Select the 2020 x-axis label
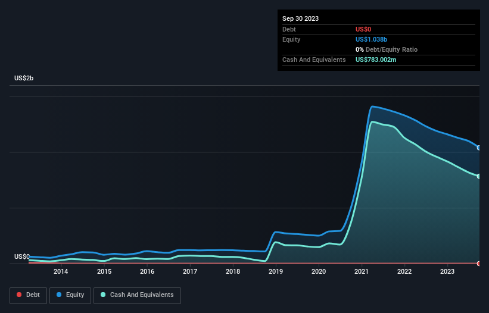Image resolution: width=489 pixels, height=313 pixels. pos(319,271)
